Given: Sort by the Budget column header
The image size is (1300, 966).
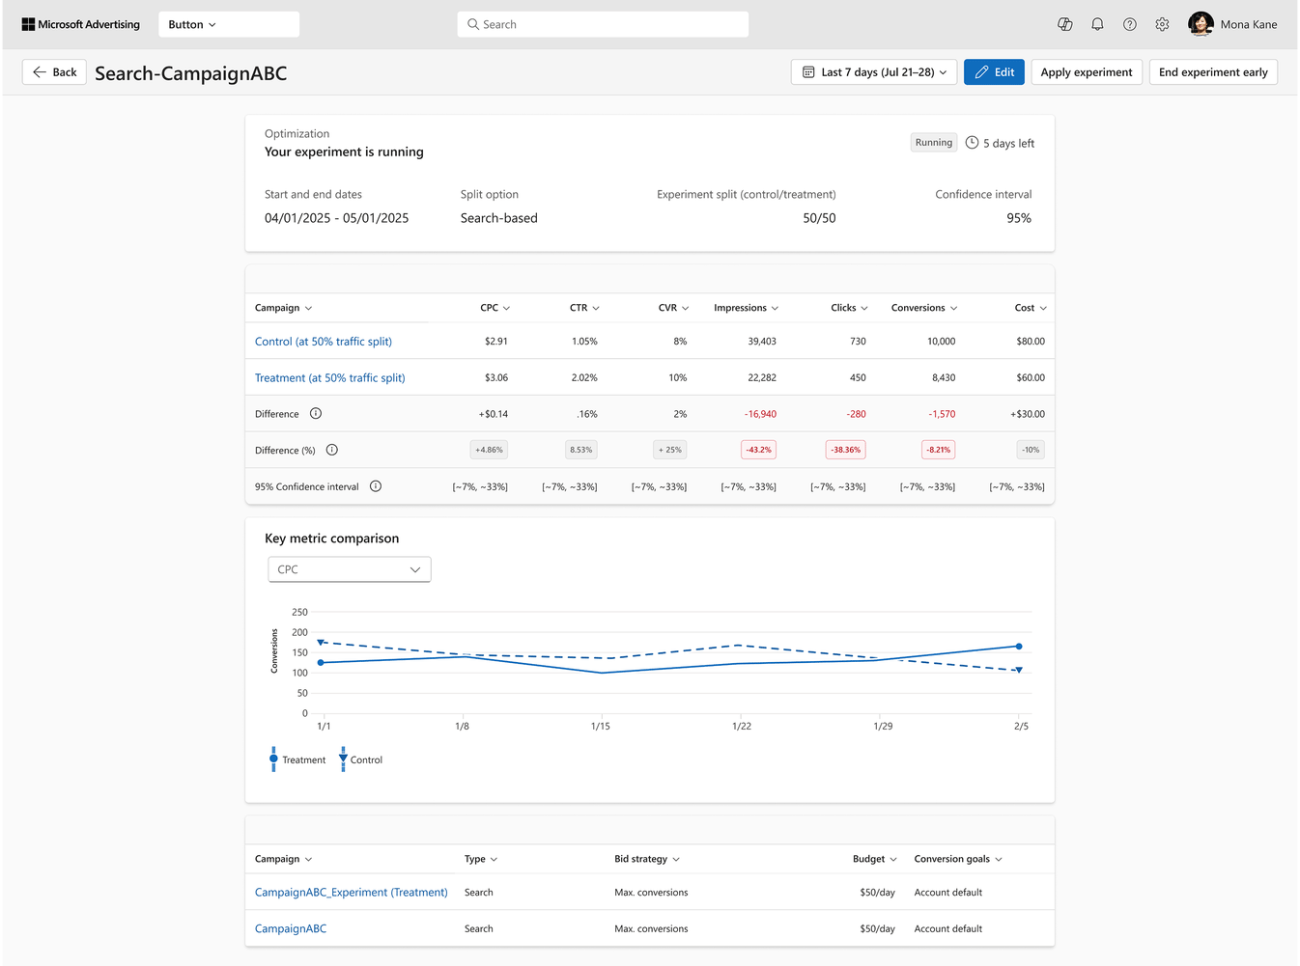Looking at the screenshot, I should click(x=875, y=859).
